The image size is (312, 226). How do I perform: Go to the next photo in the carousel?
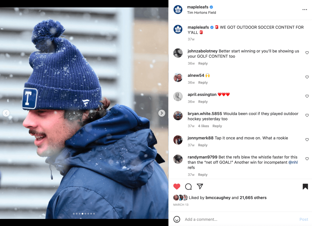(162, 113)
